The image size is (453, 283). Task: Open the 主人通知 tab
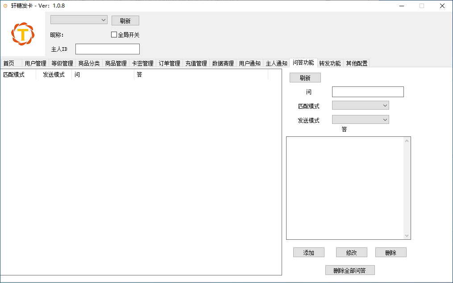[276, 63]
